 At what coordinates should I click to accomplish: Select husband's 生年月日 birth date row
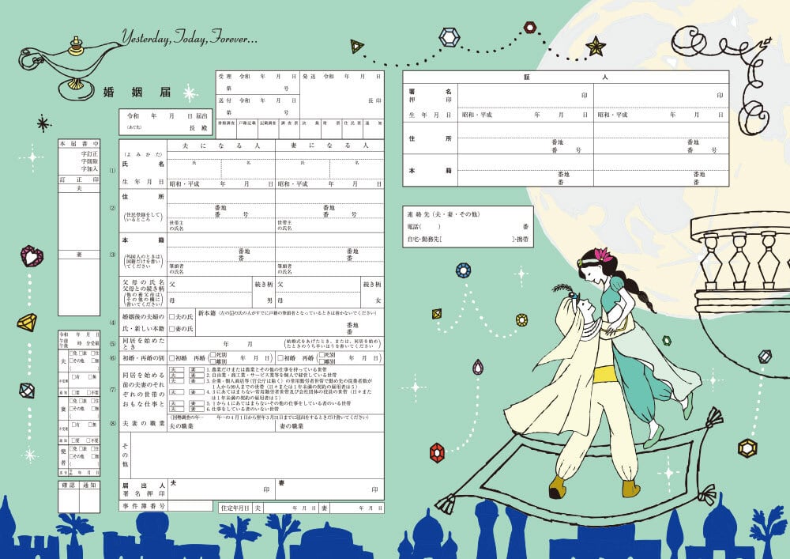[221, 184]
